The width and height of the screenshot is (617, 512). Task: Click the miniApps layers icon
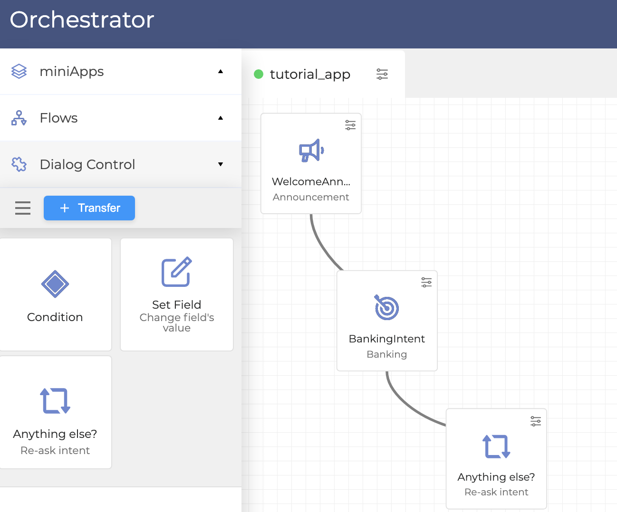[x=19, y=71]
